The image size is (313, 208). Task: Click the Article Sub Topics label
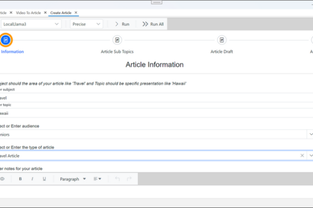[x=117, y=52]
